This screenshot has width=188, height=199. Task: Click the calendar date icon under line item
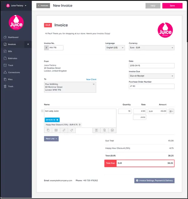(x=56, y=130)
